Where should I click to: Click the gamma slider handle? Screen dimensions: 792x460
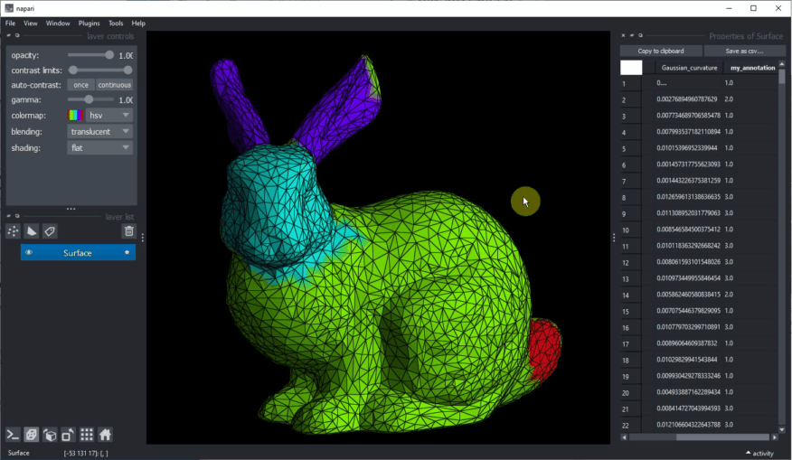coord(89,99)
